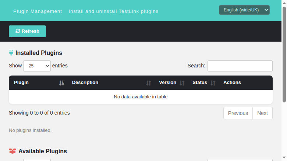The width and height of the screenshot is (287, 161).
Task: Click the plug icon beside Installed Plugins
Action: coord(11,53)
